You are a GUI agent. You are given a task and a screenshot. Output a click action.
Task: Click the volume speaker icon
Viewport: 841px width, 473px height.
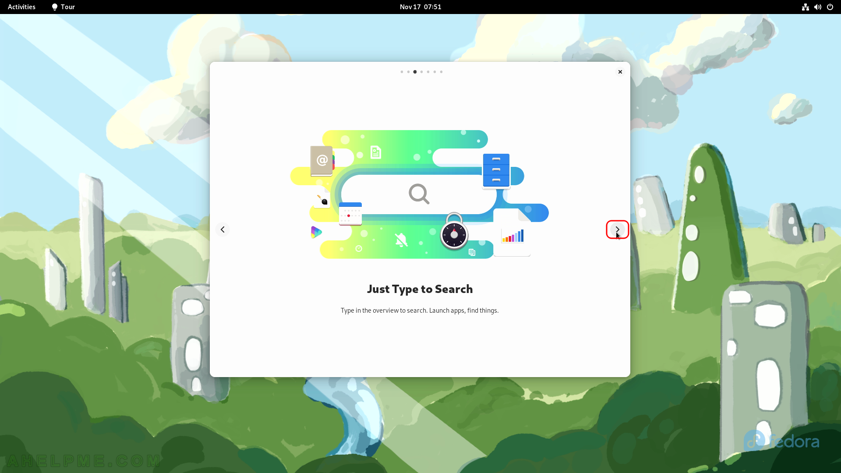817,7
